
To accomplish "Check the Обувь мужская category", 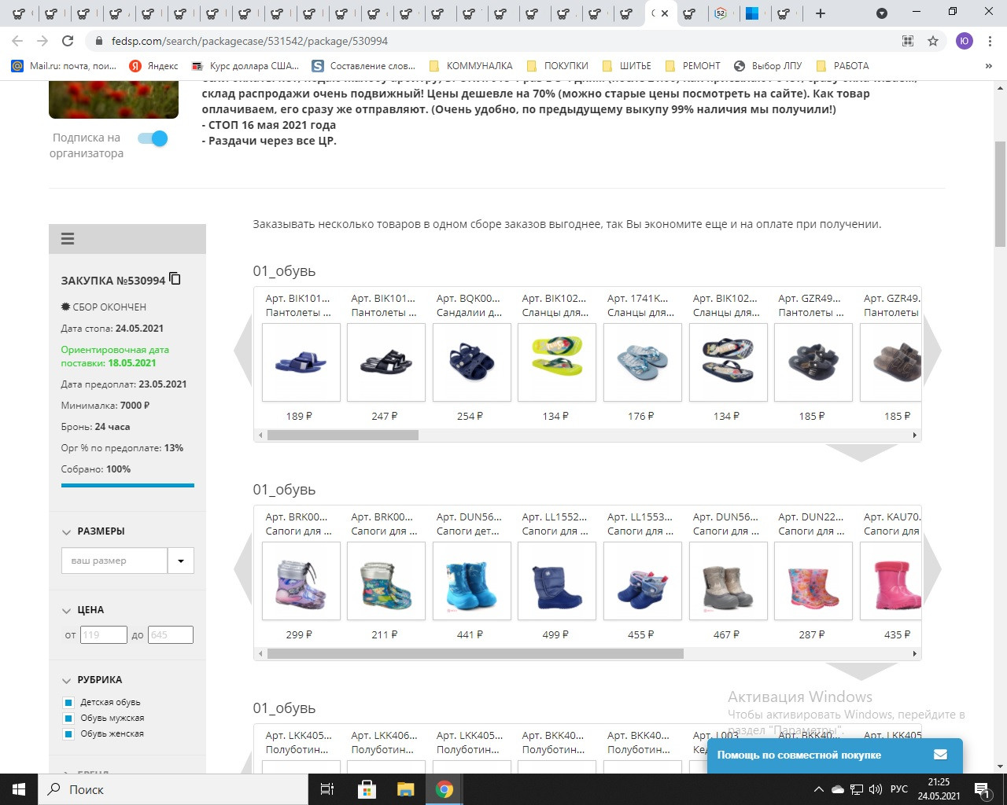I will [x=68, y=719].
